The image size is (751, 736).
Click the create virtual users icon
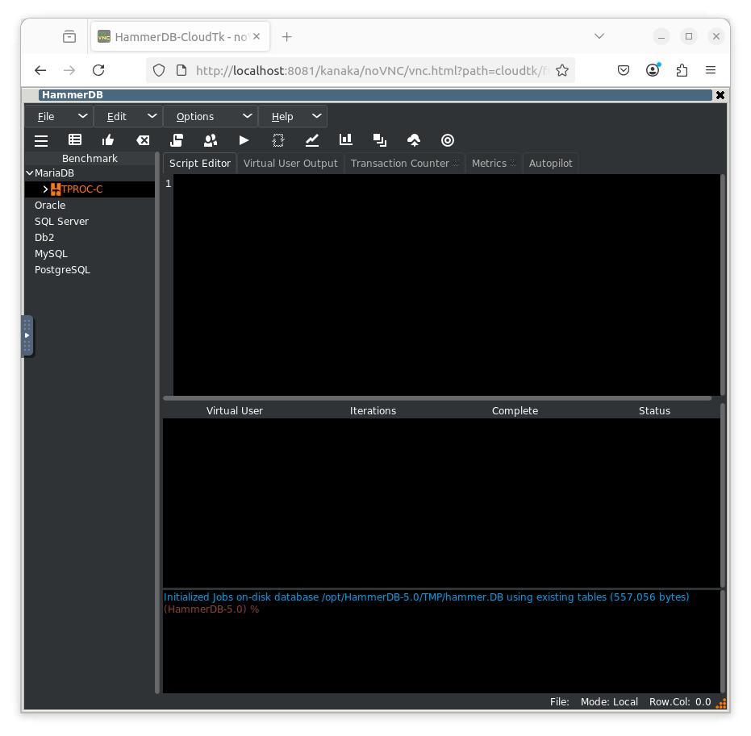[x=211, y=140]
